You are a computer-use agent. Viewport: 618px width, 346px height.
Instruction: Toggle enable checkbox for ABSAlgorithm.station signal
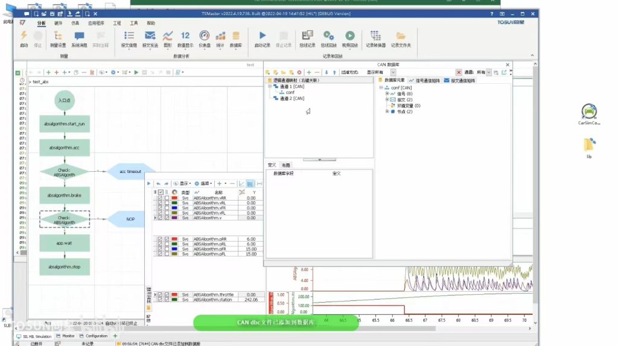(x=161, y=300)
